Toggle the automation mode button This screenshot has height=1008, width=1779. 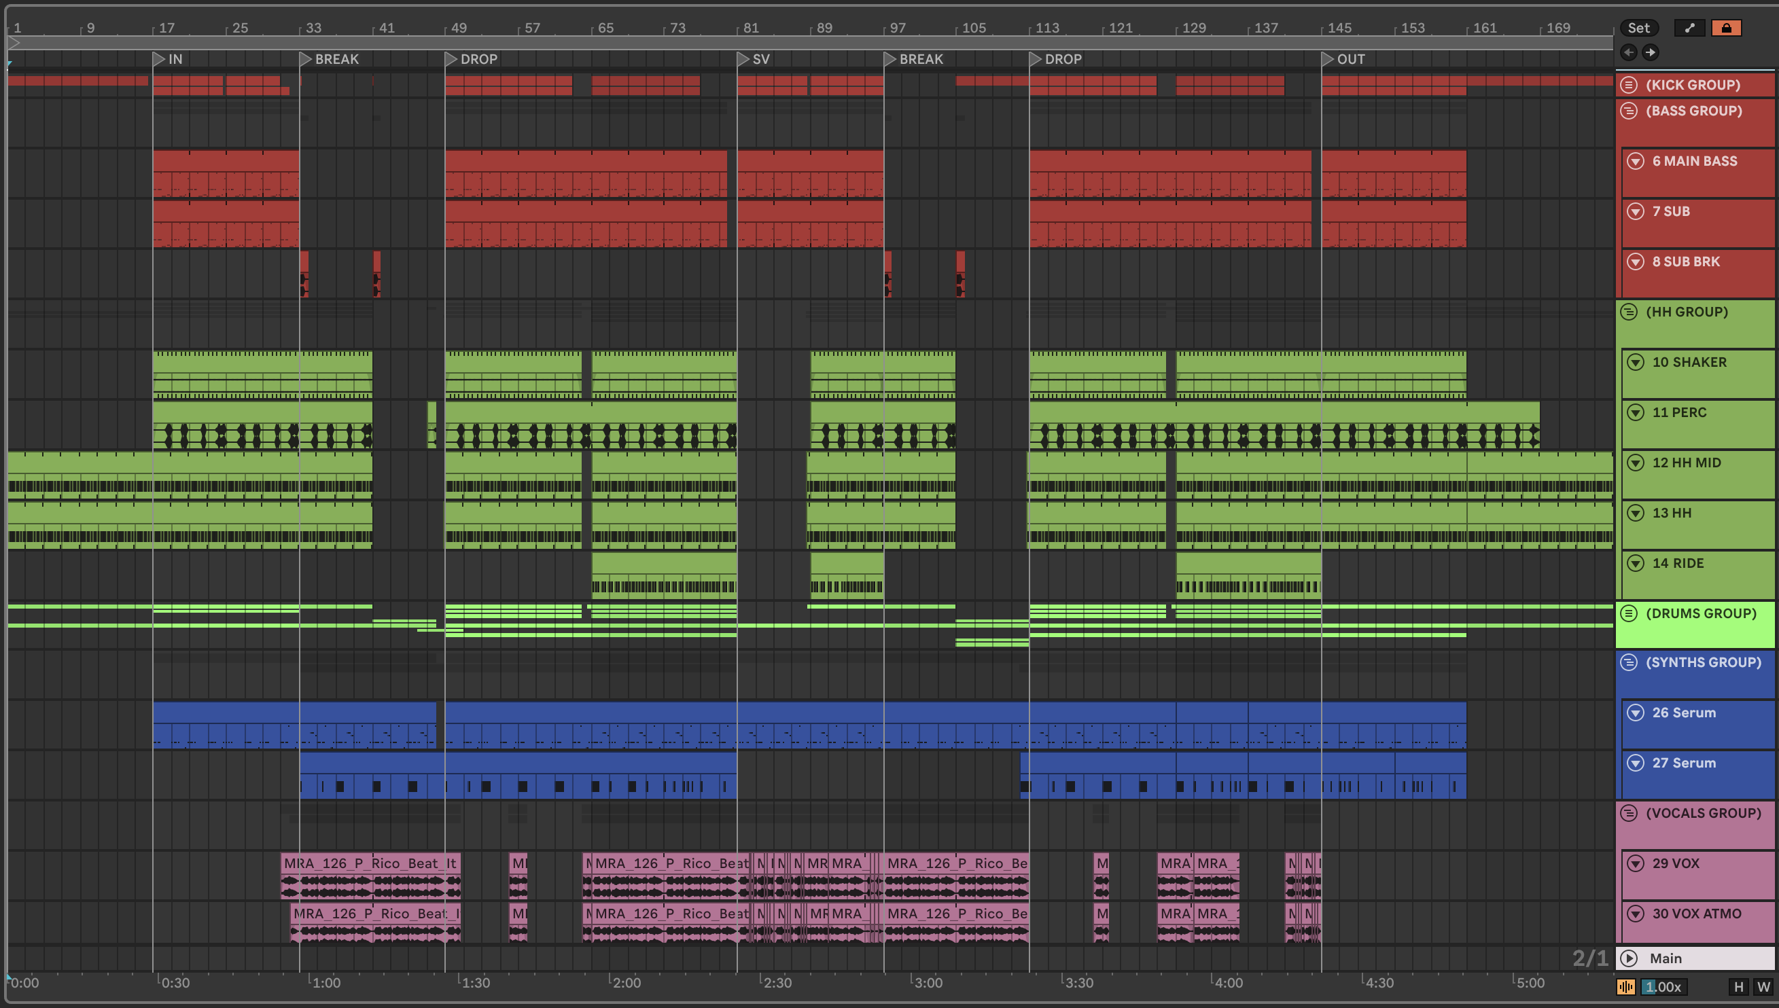[1690, 28]
